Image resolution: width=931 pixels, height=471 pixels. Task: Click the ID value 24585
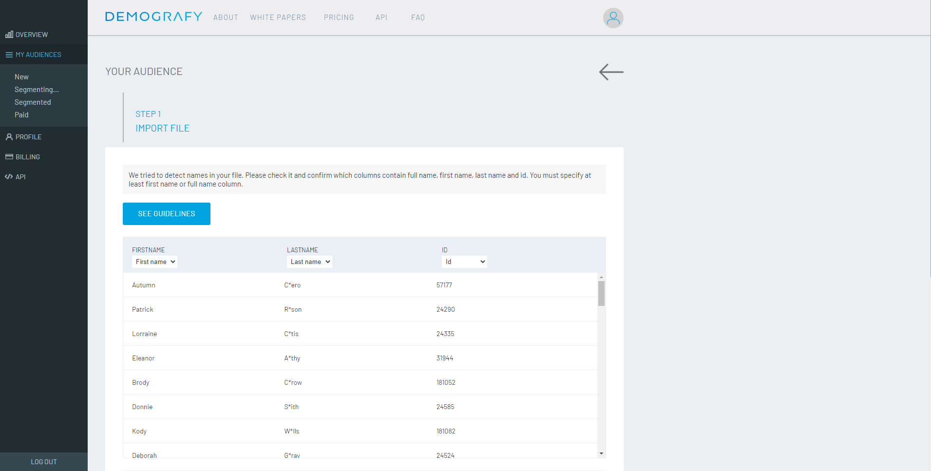(x=445, y=407)
